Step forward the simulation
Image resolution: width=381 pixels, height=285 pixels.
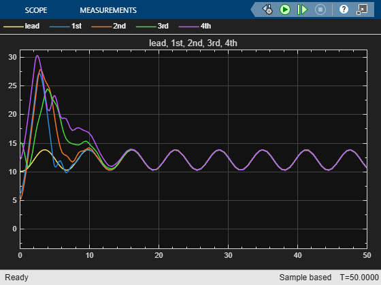302,9
